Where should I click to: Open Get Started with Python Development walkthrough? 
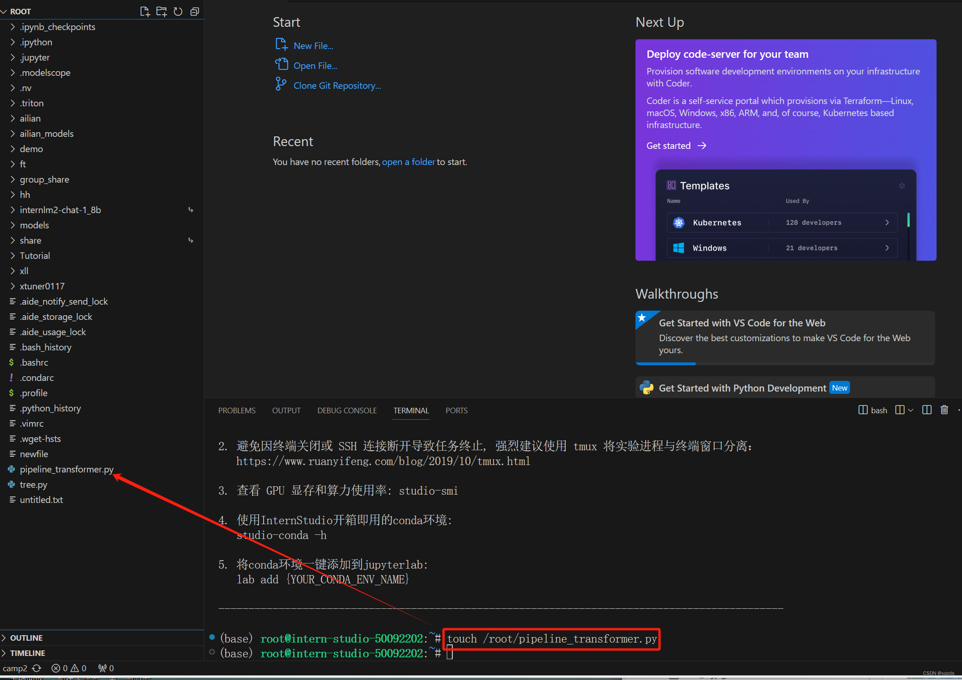tap(742, 388)
